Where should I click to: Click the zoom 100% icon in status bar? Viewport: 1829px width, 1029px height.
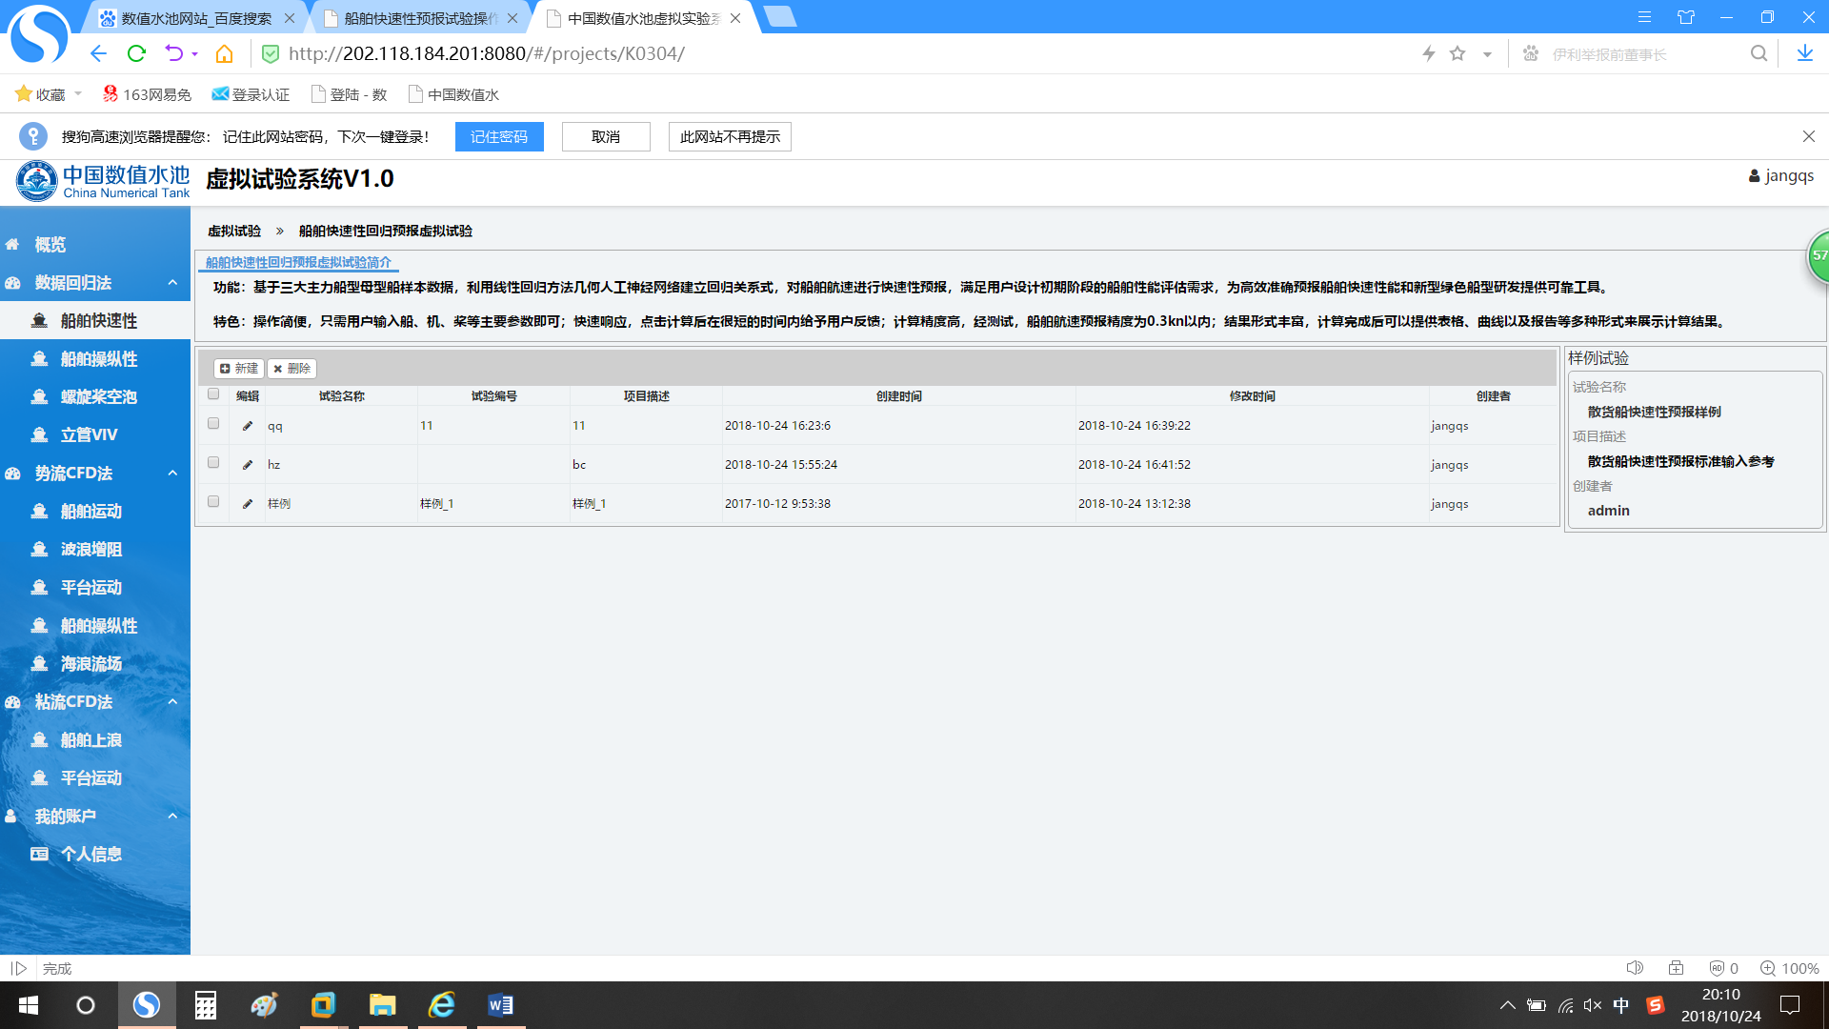click(1768, 968)
